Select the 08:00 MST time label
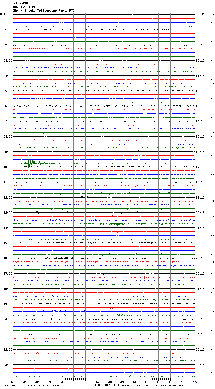The width and height of the screenshot is (215, 389). click(x=8, y=137)
